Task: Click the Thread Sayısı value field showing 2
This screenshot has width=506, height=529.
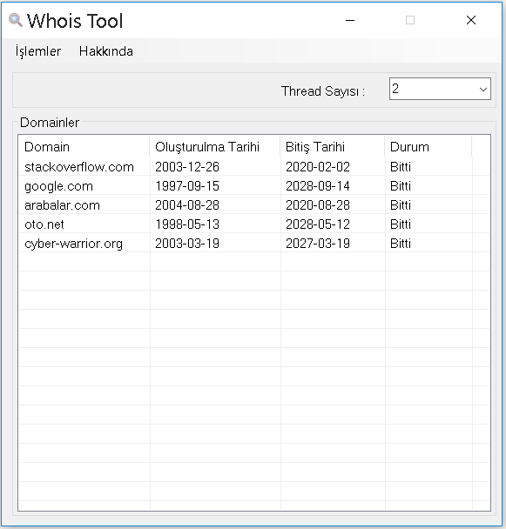Action: click(440, 89)
